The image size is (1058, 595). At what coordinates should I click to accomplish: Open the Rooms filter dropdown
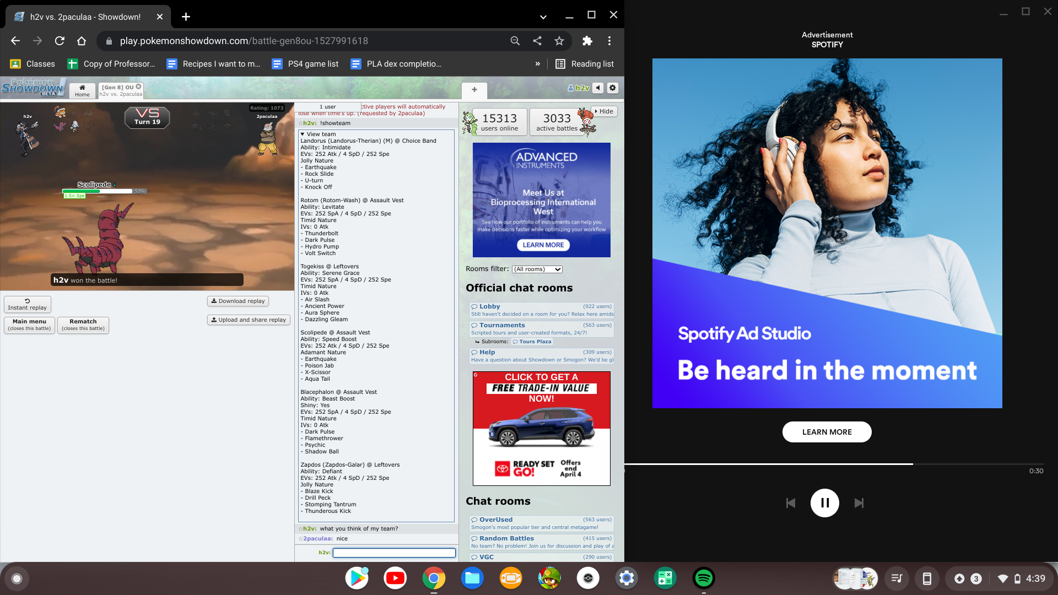(537, 269)
